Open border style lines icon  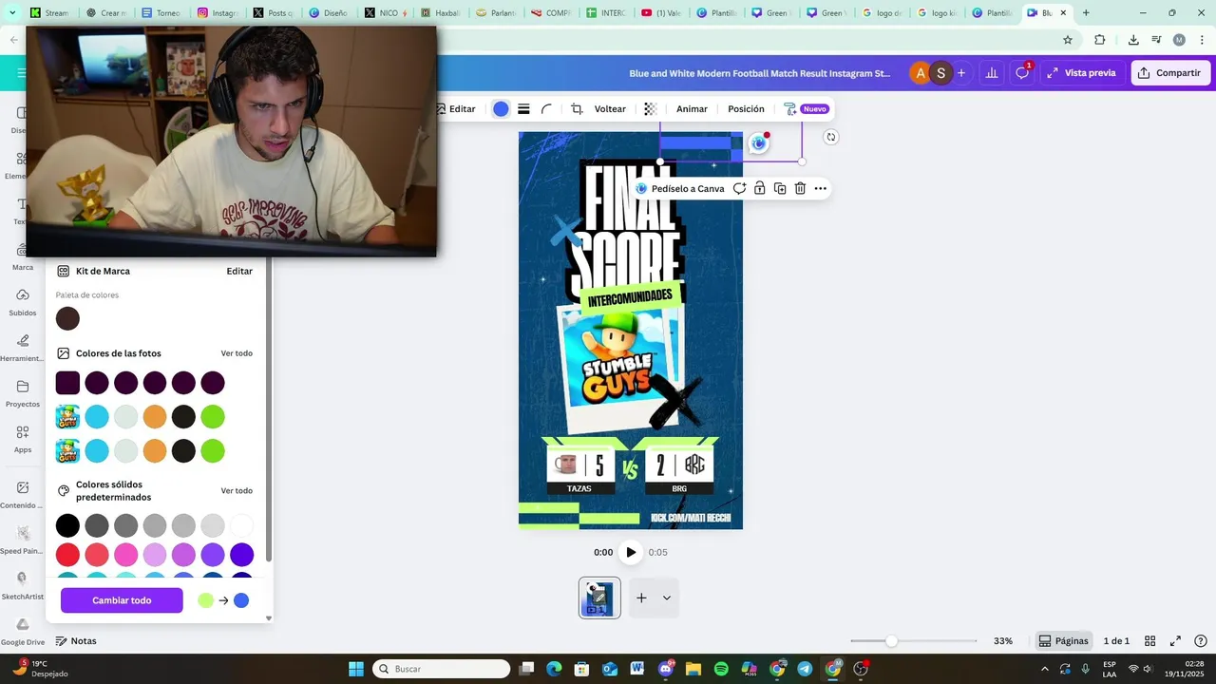[523, 109]
